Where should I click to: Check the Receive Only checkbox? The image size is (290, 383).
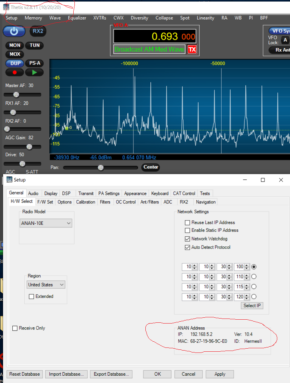coord(15,328)
